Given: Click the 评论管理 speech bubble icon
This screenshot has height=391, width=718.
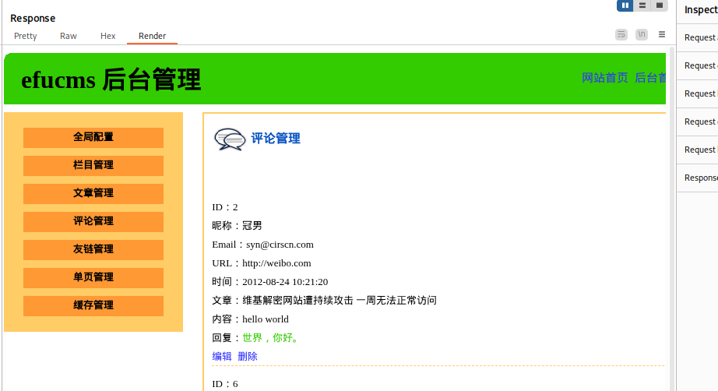Looking at the screenshot, I should pos(230,139).
